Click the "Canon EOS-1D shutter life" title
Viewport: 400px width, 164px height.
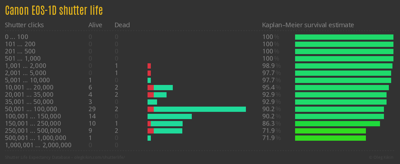54,11
